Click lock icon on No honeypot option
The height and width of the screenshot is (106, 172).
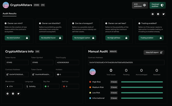[93, 38]
